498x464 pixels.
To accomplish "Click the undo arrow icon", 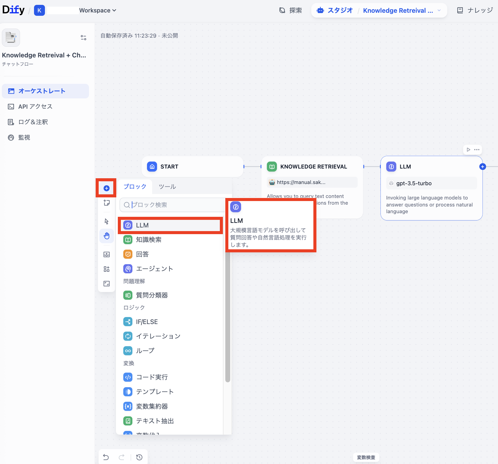I will point(106,457).
